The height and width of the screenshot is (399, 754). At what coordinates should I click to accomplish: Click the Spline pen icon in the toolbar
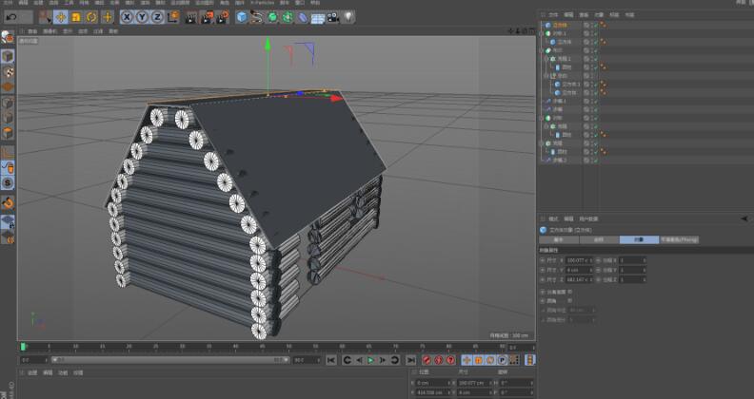coord(257,17)
